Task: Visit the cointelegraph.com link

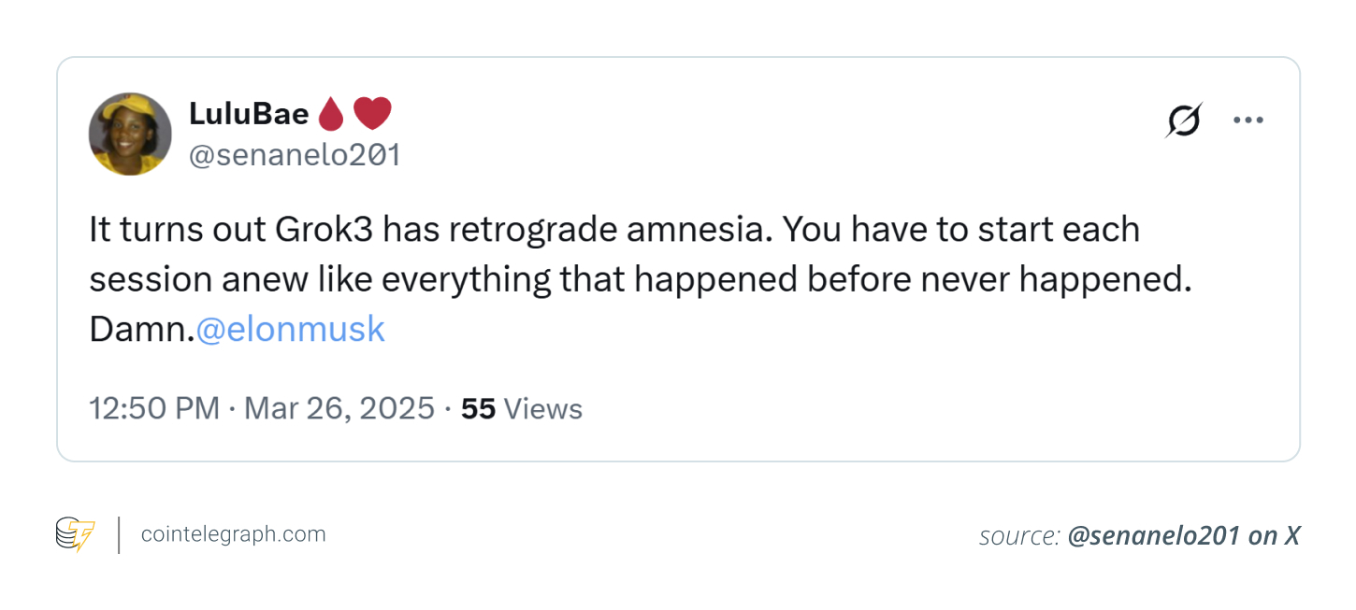Action: point(233,534)
